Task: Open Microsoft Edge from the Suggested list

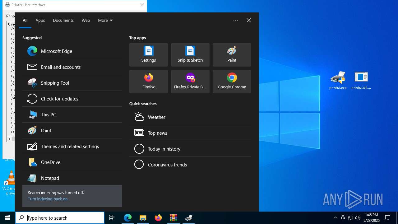Action: (x=72, y=51)
